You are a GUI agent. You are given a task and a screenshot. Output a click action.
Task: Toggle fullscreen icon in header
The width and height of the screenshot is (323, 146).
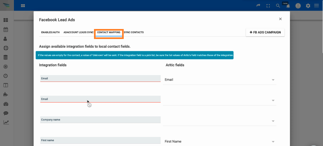pyautogui.click(x=268, y=6)
